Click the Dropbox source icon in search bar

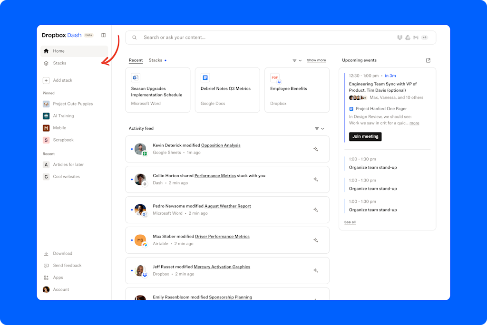point(399,37)
